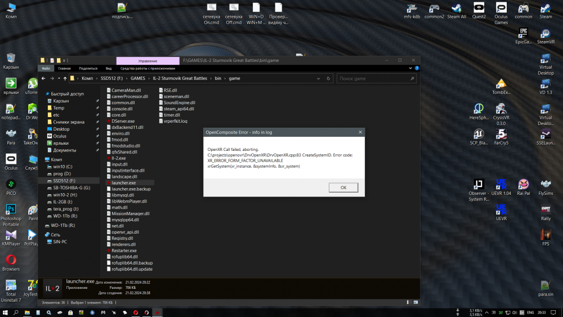Open the Windows Start button

pos(5,312)
